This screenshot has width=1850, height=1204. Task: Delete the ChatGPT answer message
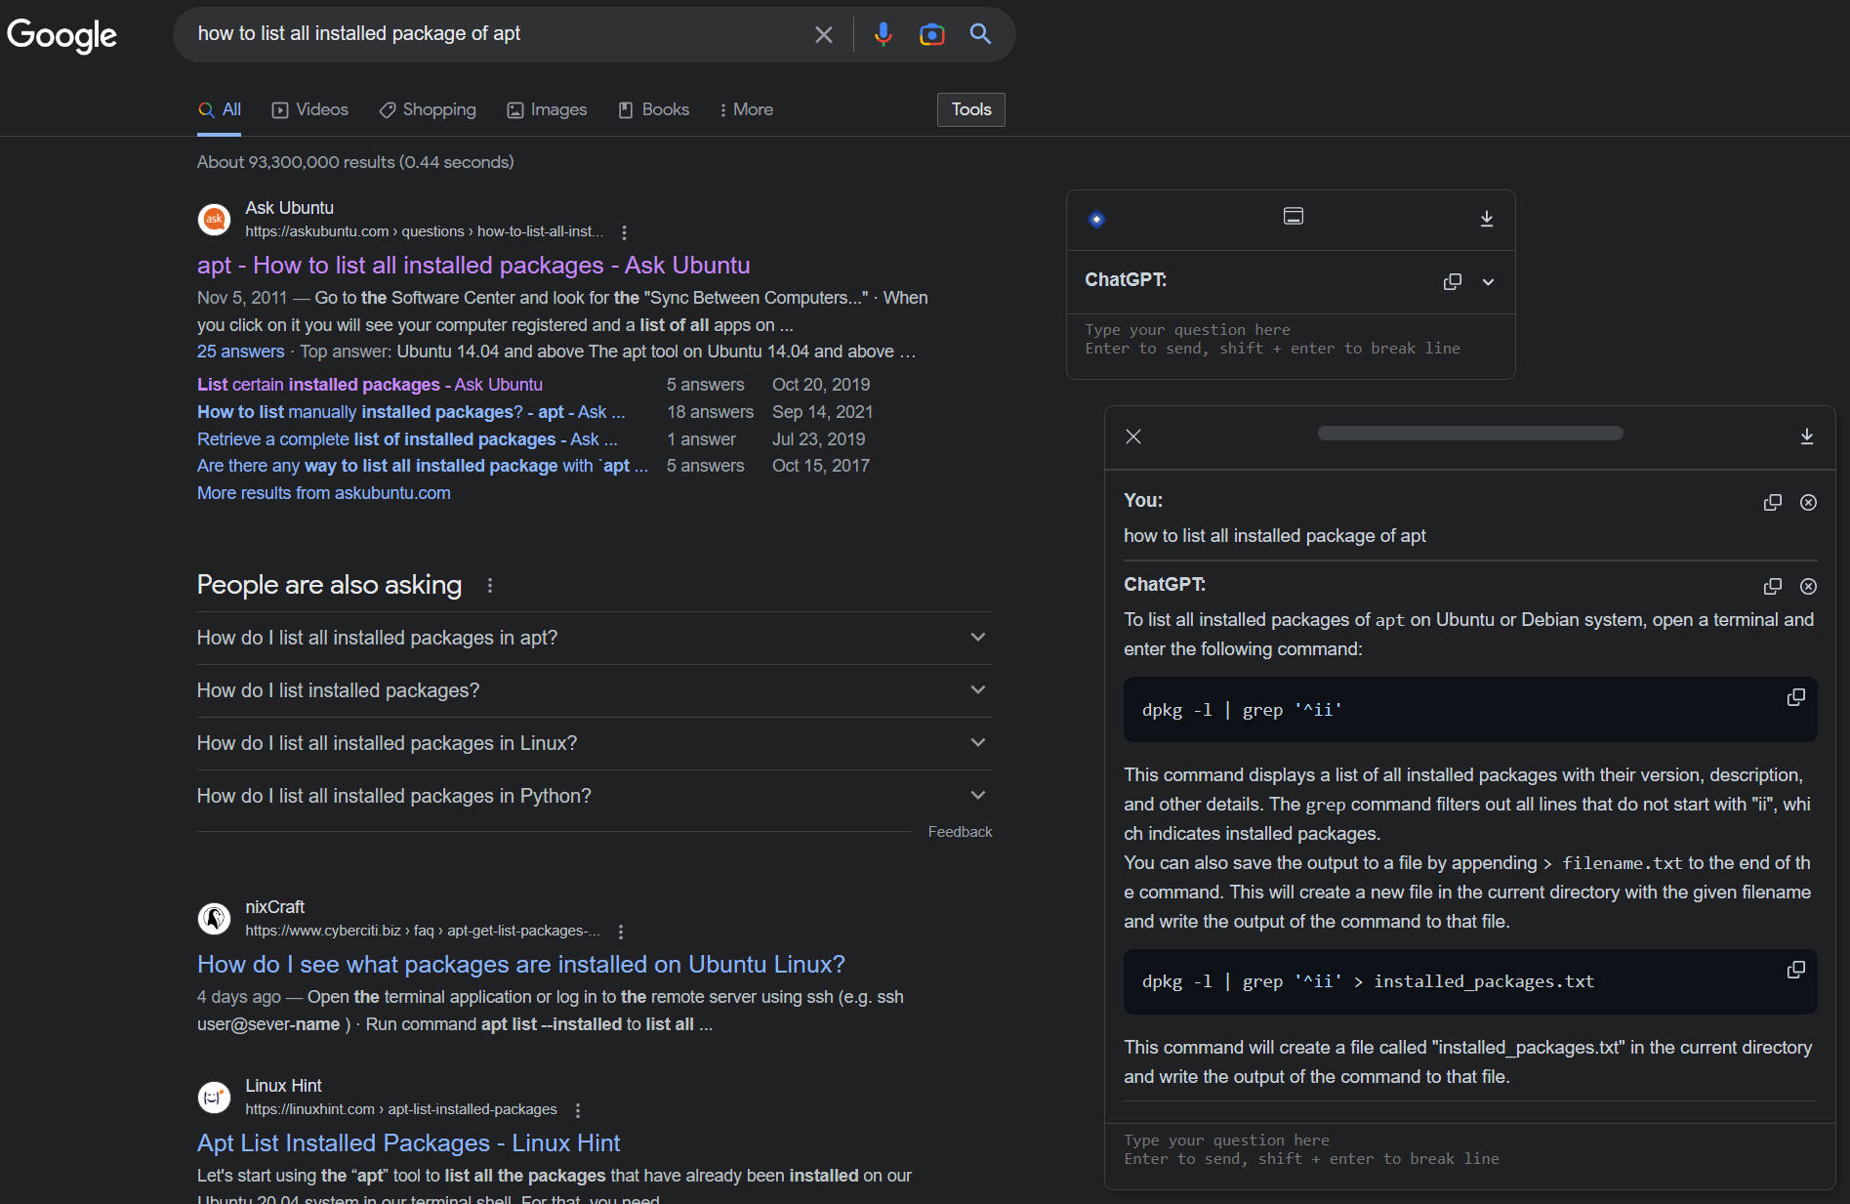1808,587
